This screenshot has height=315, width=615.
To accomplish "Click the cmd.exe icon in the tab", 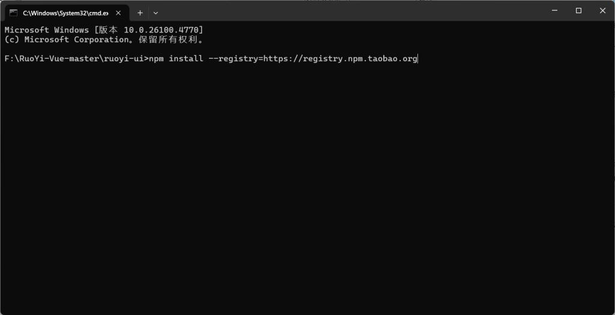I will [x=13, y=13].
